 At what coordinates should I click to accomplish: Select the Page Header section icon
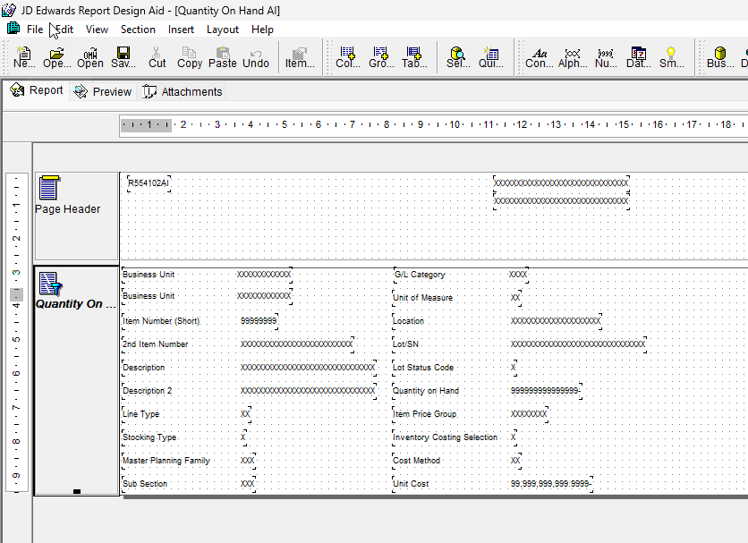[49, 187]
